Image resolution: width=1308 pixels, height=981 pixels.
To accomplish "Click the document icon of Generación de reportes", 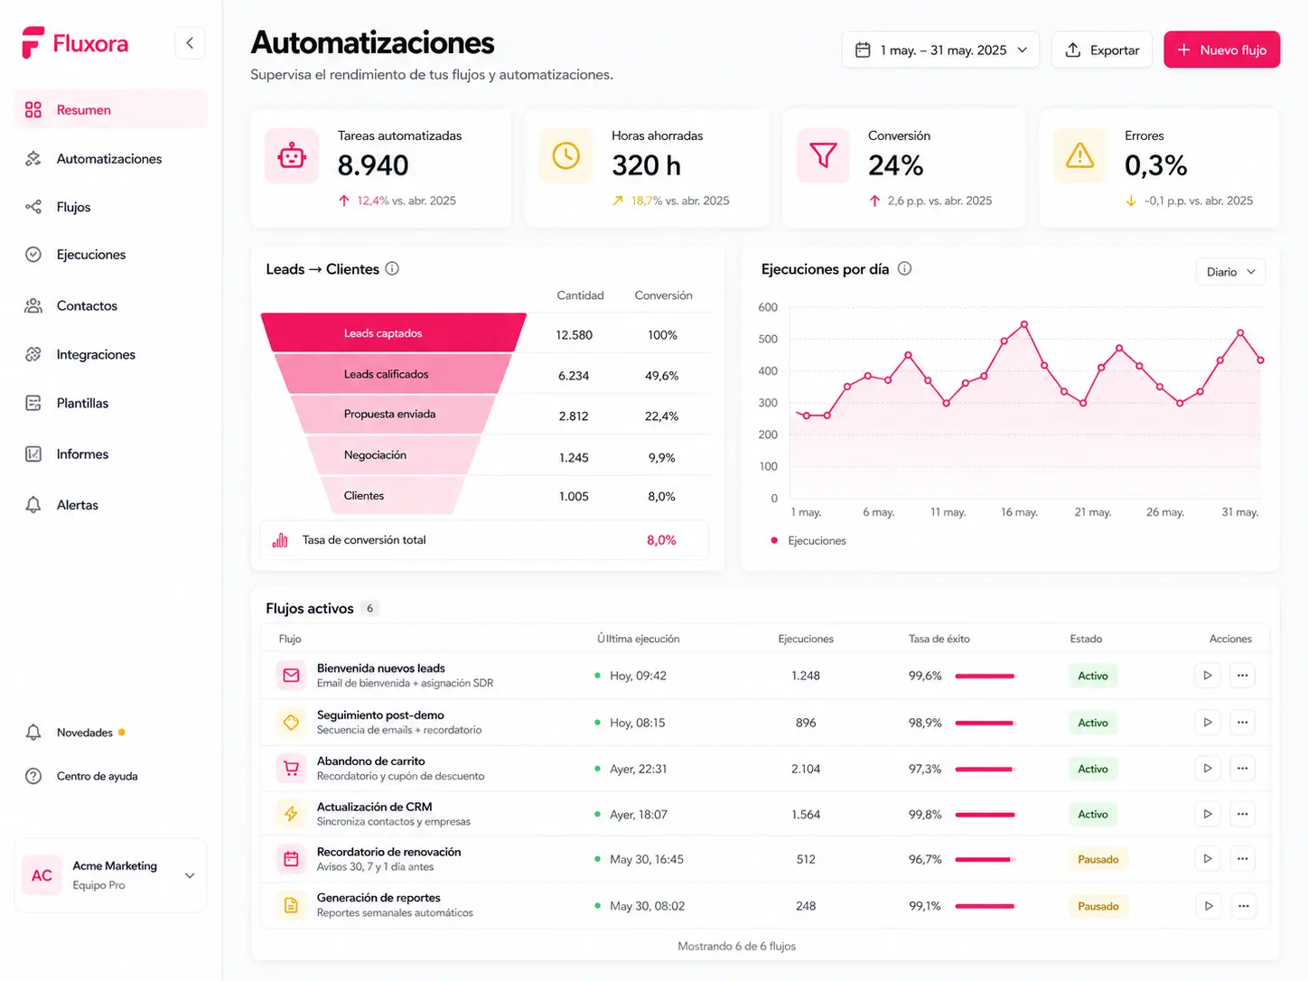I will 291,905.
